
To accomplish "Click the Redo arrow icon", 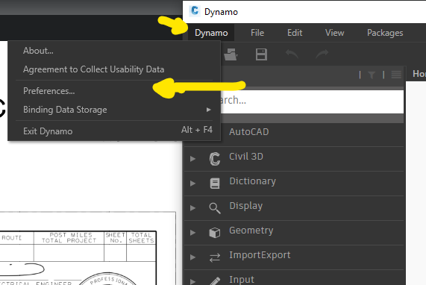I will [322, 54].
